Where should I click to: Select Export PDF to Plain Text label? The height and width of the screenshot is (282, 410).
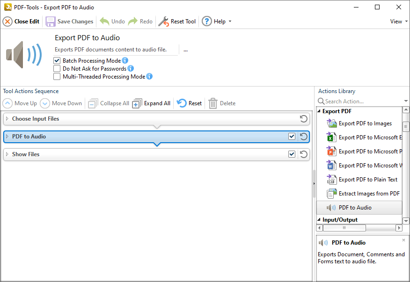(x=368, y=180)
